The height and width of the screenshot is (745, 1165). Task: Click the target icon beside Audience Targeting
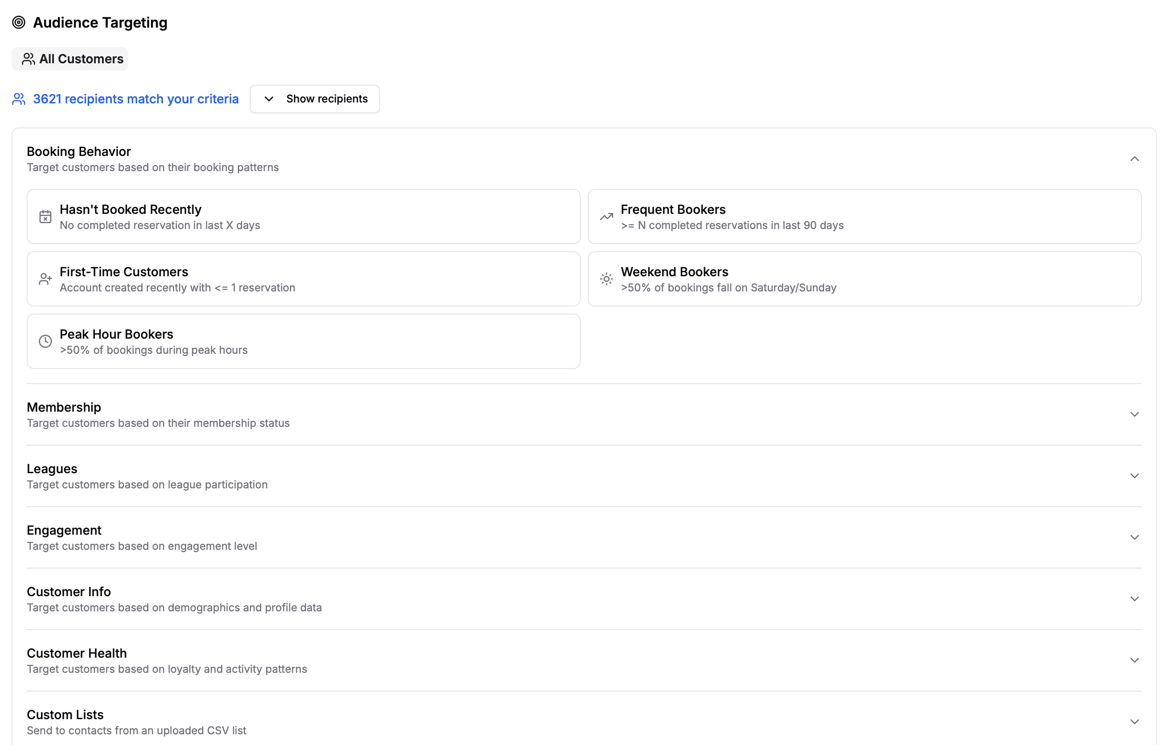[19, 22]
